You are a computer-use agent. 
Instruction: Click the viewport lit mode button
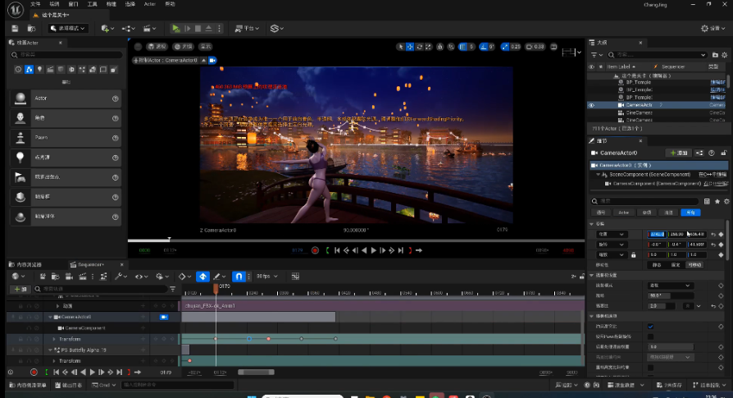[x=184, y=47]
